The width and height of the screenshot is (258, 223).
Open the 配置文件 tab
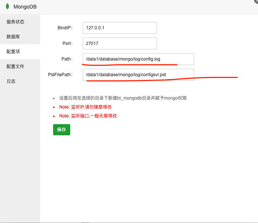coord(20,67)
